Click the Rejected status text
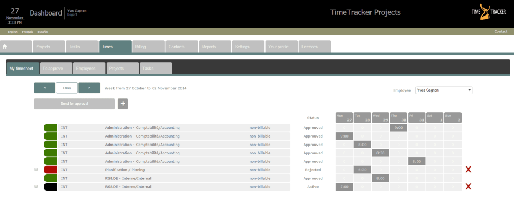 (313, 170)
